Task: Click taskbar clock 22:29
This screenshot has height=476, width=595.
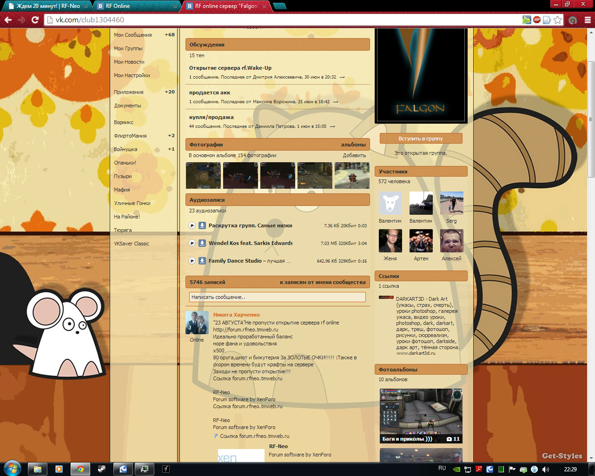Action: pyautogui.click(x=570, y=469)
